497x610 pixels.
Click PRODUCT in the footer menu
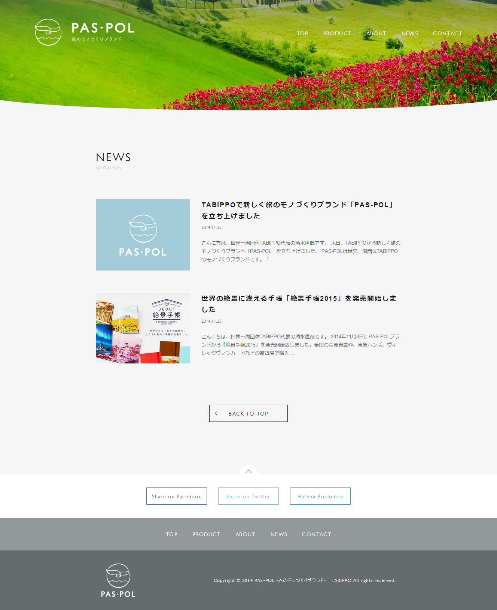click(x=206, y=534)
